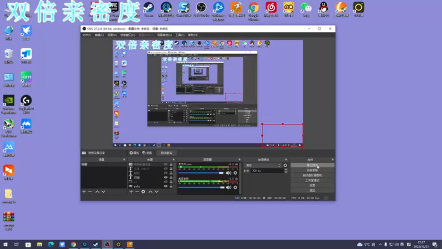Pop out the Audio Mixer dock panel

240,160
